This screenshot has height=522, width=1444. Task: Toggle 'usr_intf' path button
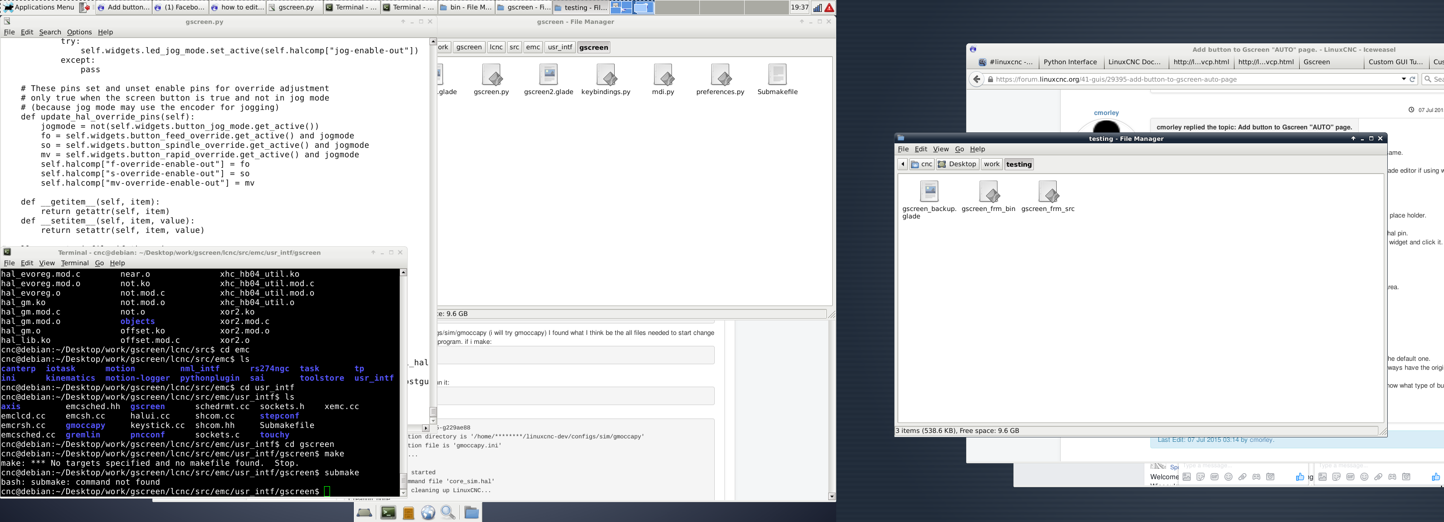(x=560, y=47)
